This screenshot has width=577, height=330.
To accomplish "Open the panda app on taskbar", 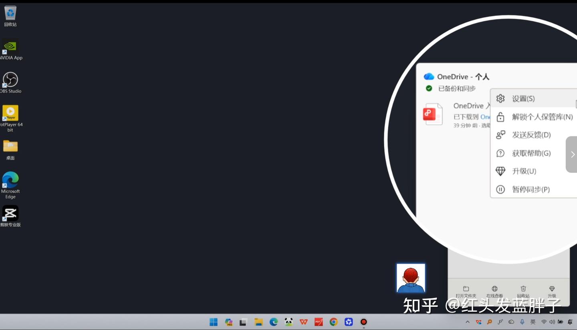I will 288,322.
